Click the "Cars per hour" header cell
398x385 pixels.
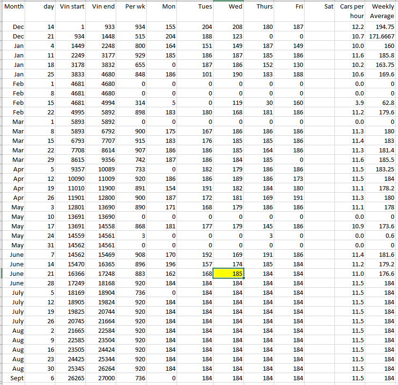(x=352, y=11)
